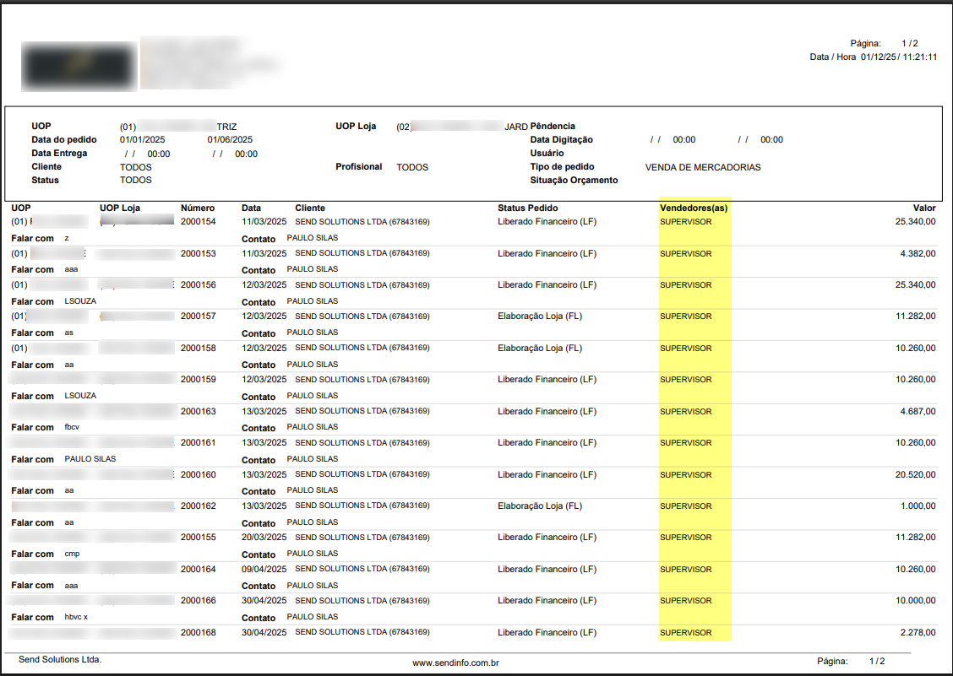Click the blurred company logo in the header
The width and height of the screenshot is (953, 676).
(x=79, y=66)
